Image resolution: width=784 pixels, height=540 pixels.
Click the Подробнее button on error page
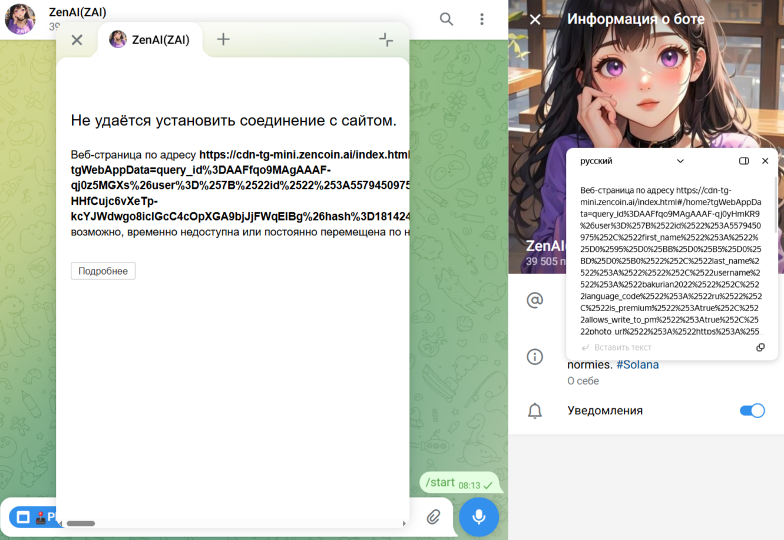click(103, 271)
